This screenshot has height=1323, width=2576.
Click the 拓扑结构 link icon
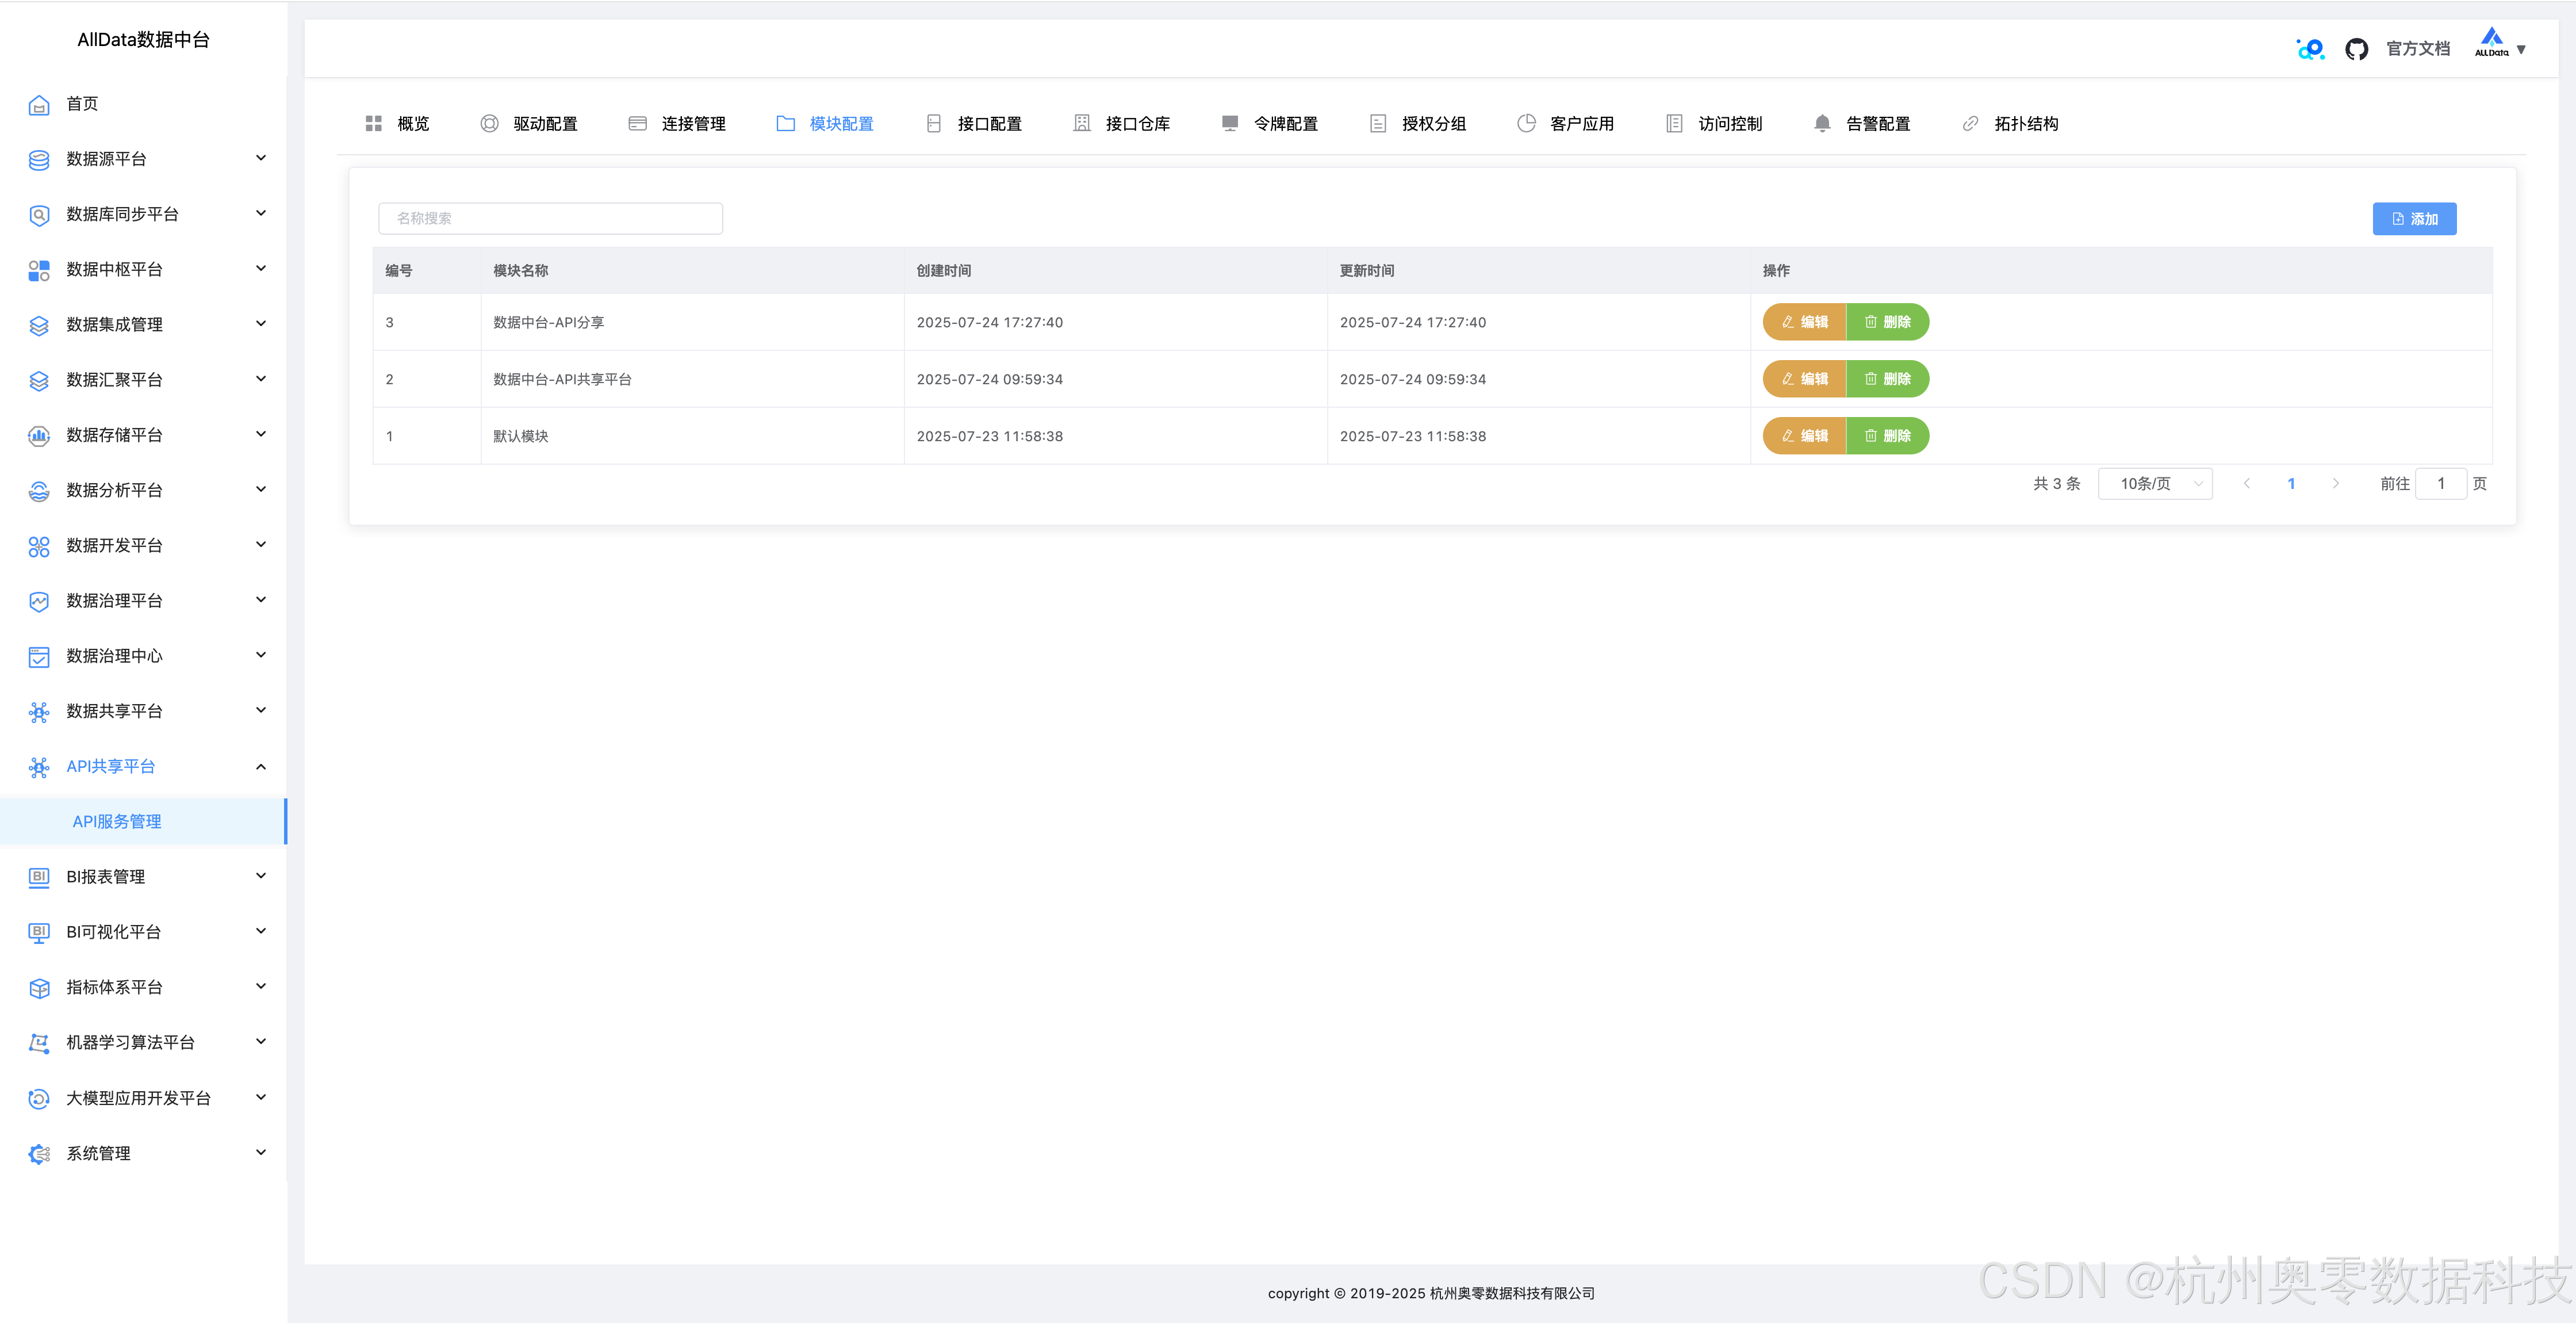click(x=1970, y=123)
